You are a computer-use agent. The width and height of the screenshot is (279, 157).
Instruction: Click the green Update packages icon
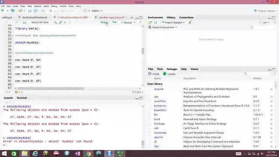[x=165, y=74]
